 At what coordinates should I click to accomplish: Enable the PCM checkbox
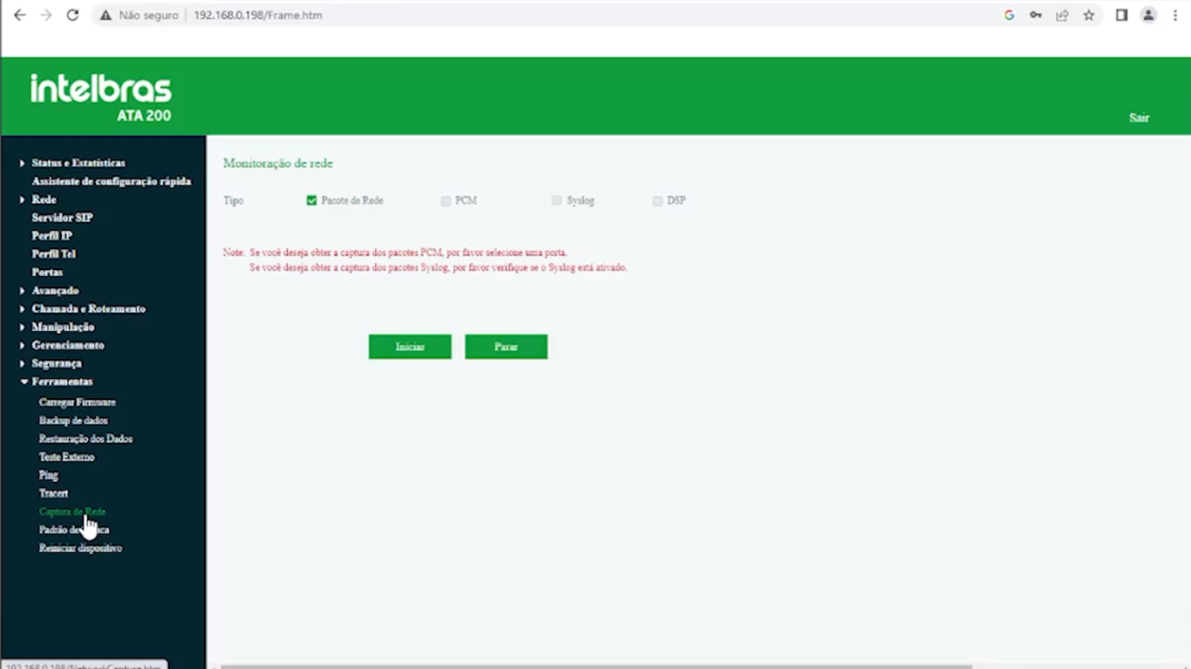(x=446, y=200)
